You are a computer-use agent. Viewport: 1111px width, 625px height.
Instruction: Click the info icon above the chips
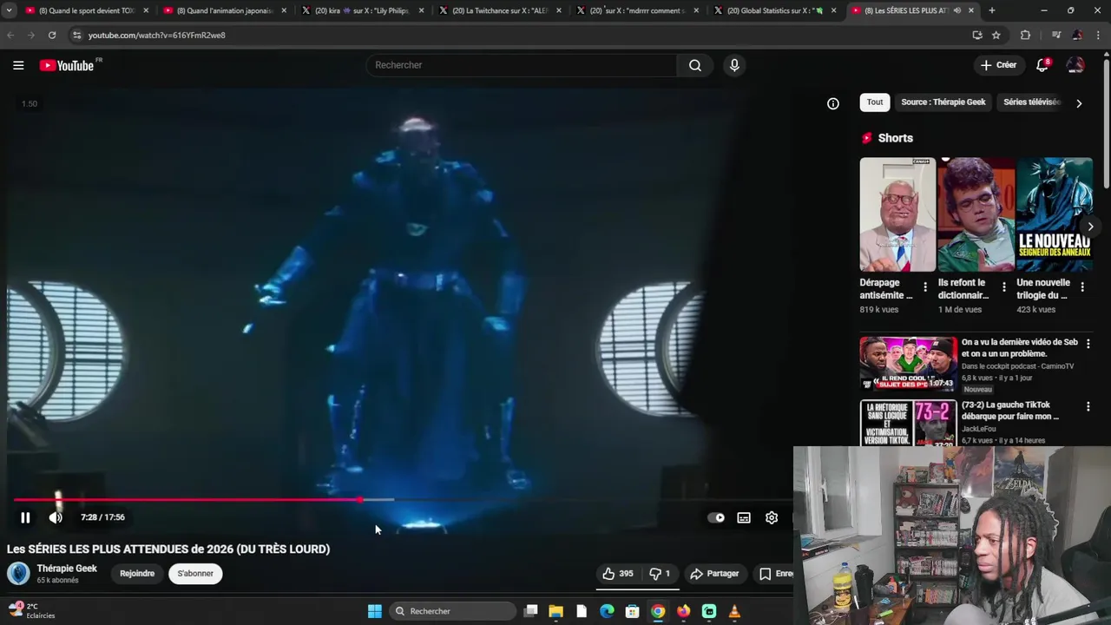click(833, 103)
